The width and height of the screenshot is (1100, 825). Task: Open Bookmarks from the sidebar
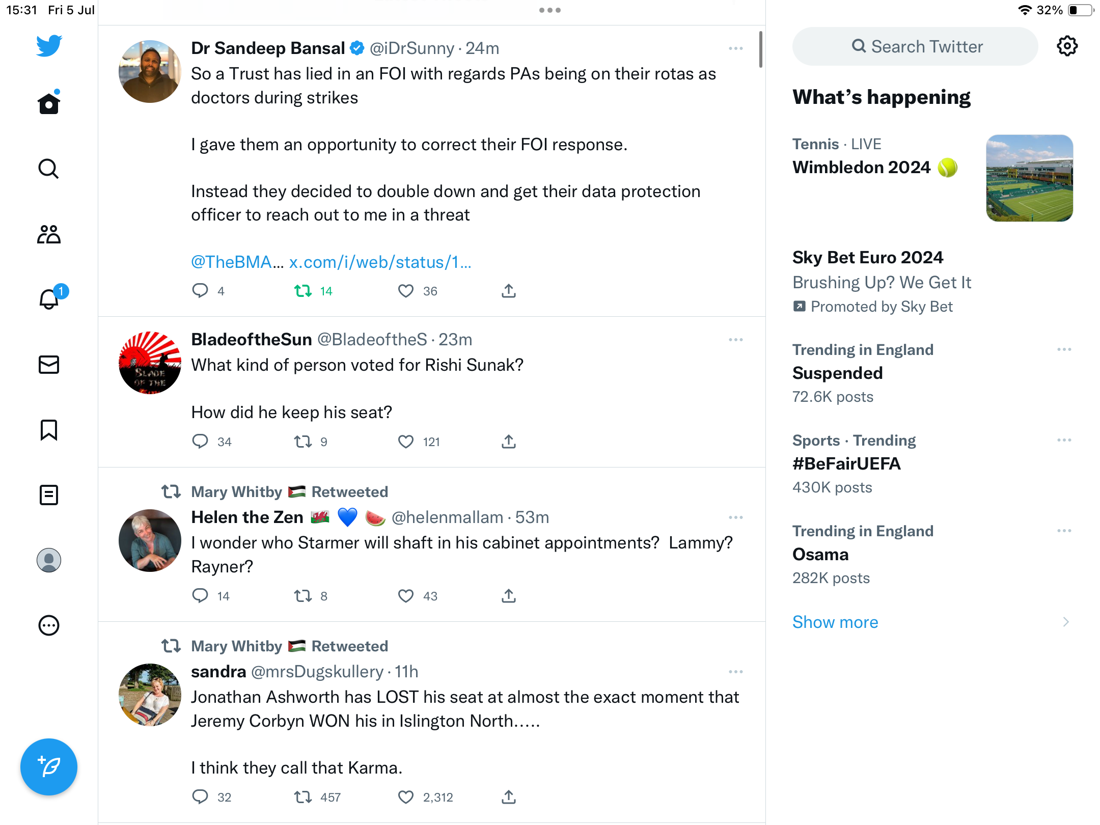tap(49, 430)
